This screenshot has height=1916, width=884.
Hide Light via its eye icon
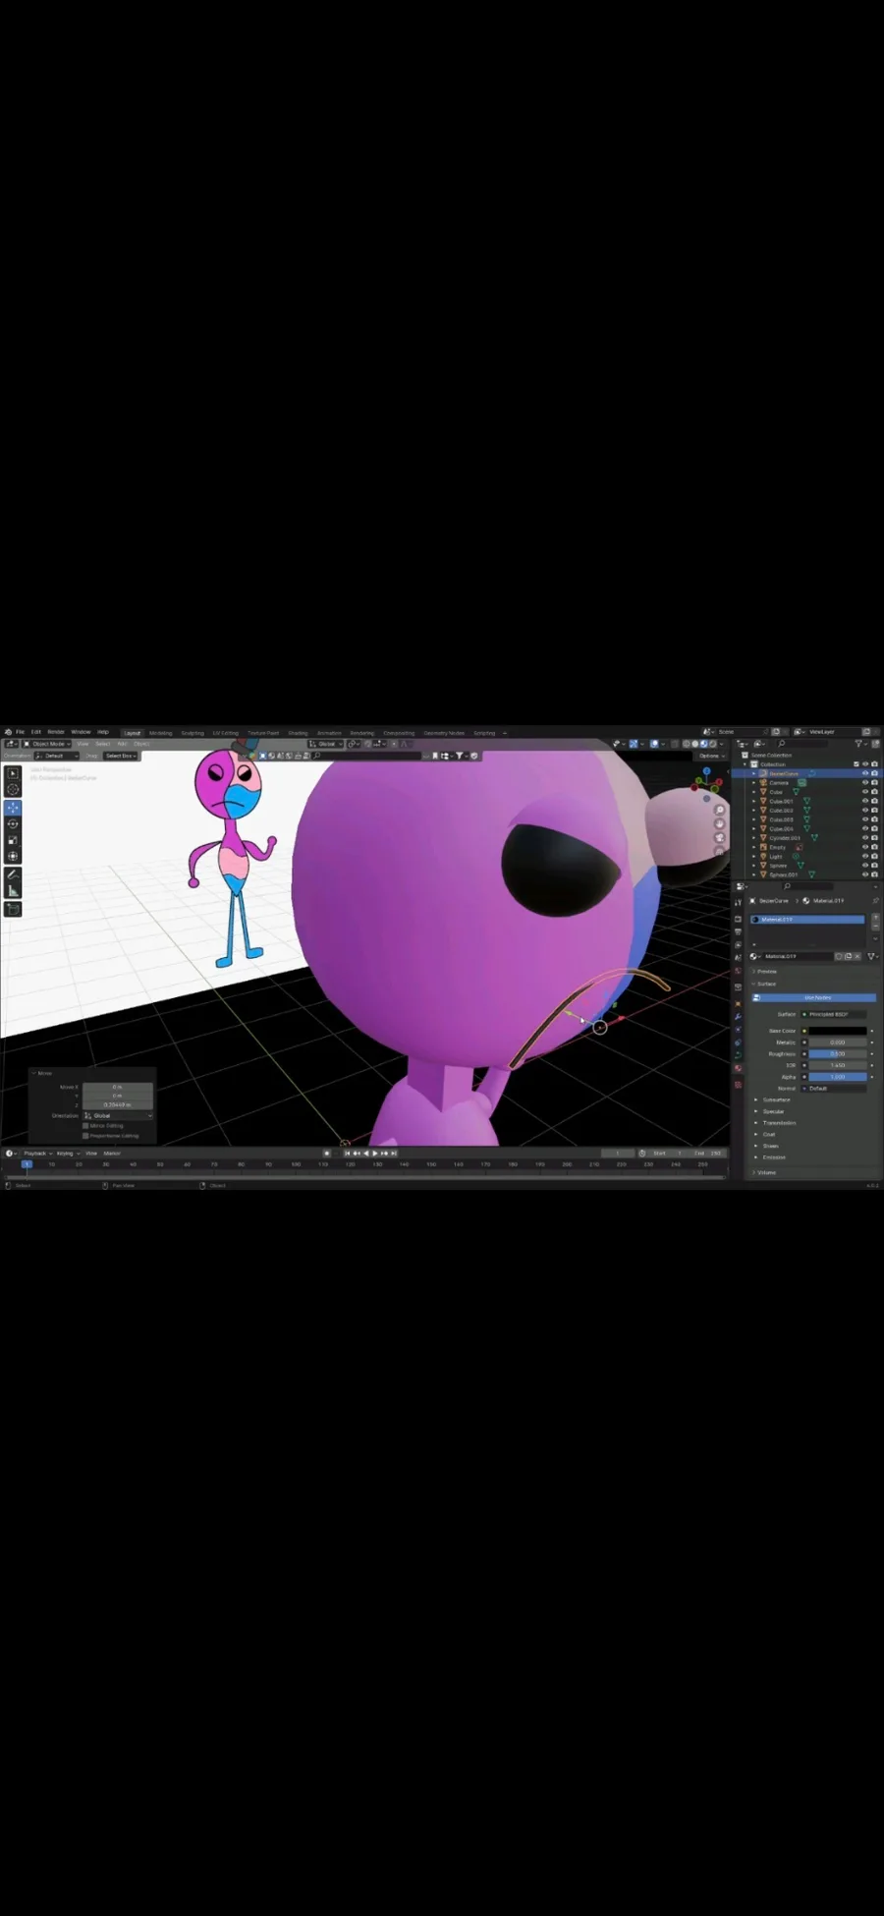tap(865, 856)
